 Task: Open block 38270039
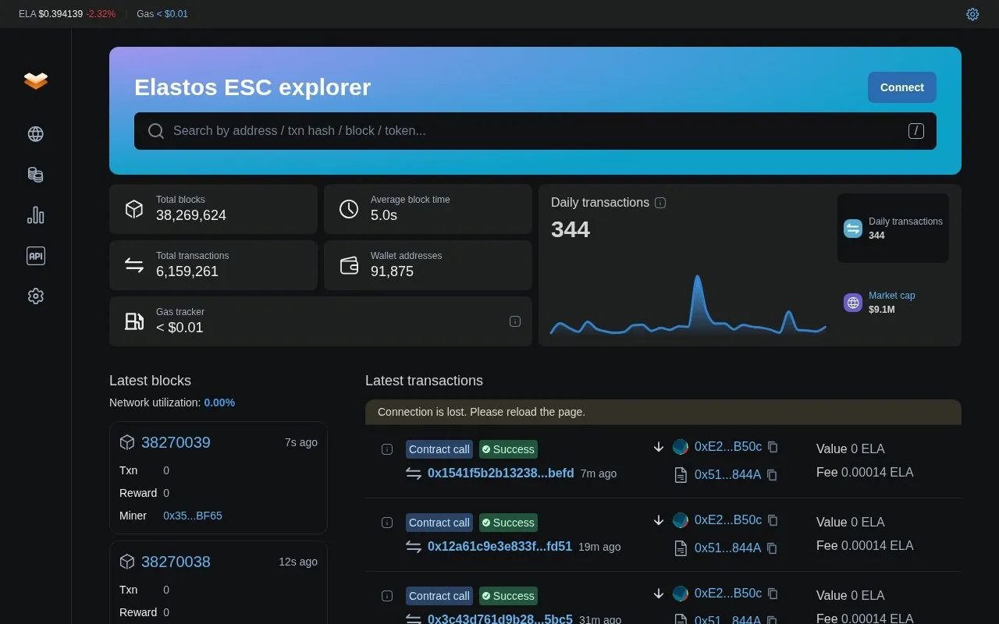click(x=176, y=442)
